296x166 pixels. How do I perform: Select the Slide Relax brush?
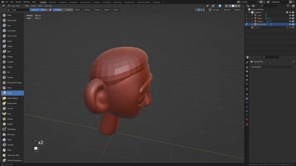(12, 130)
